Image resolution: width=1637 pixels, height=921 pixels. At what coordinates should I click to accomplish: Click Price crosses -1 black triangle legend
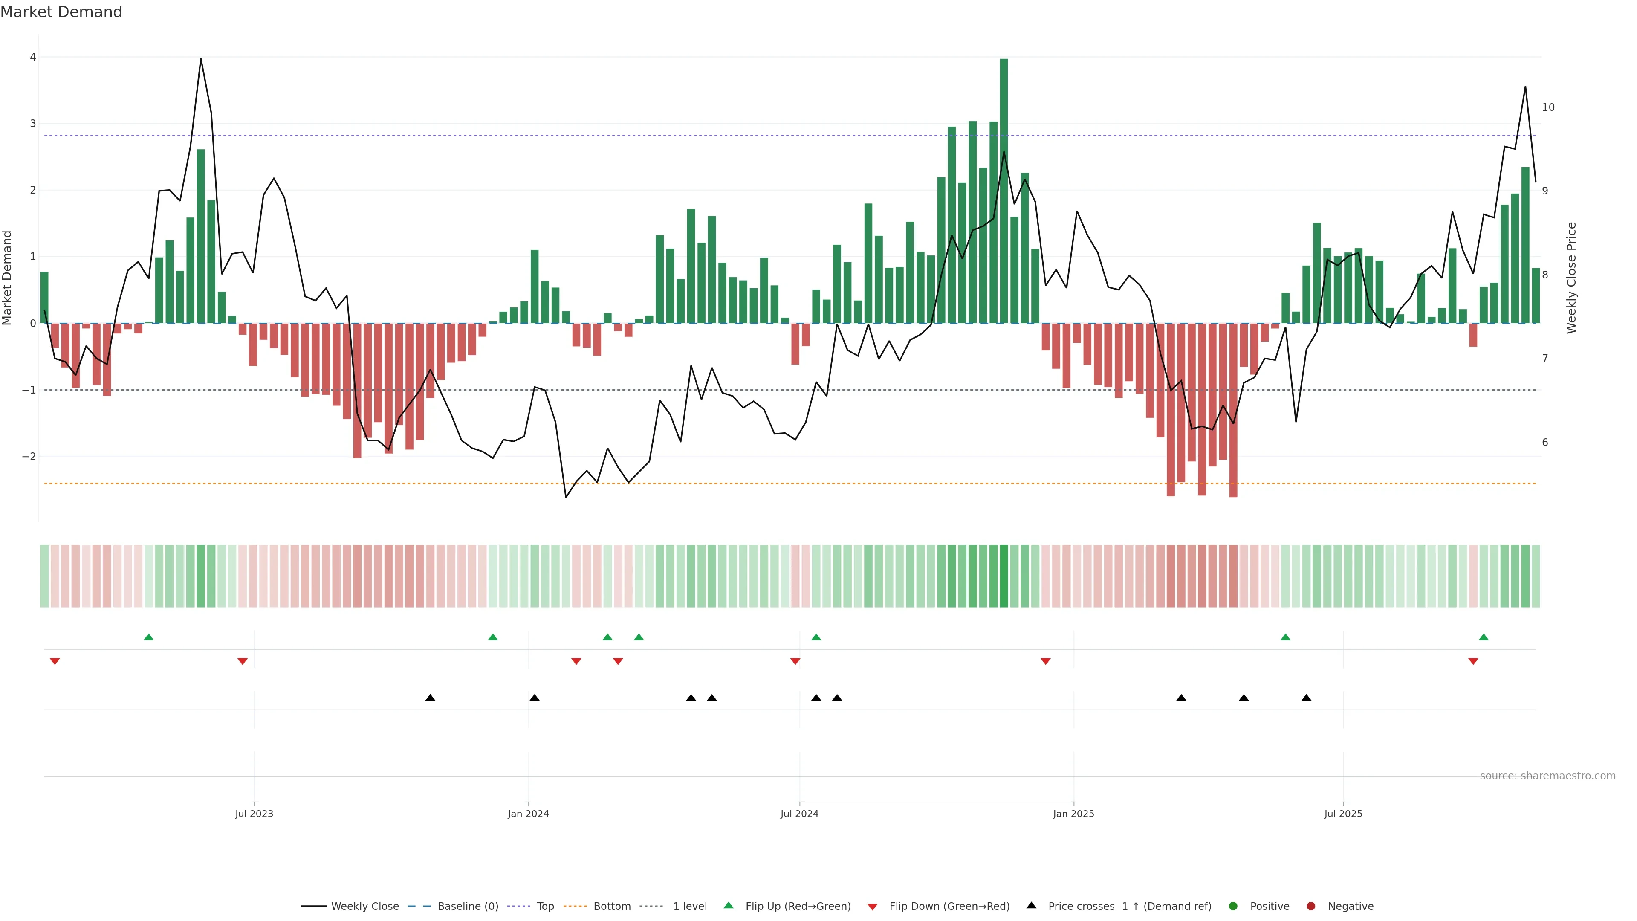click(1031, 905)
